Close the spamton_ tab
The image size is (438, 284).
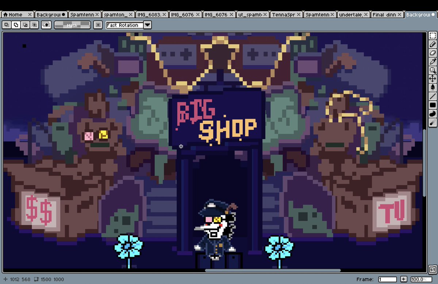(131, 15)
